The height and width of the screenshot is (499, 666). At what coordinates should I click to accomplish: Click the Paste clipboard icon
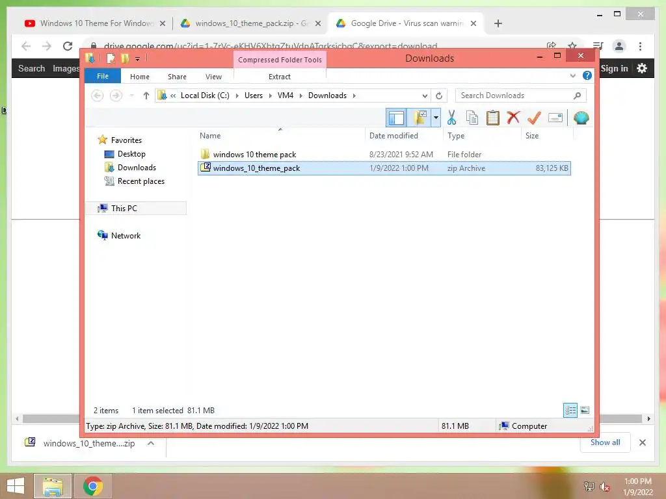click(x=493, y=118)
